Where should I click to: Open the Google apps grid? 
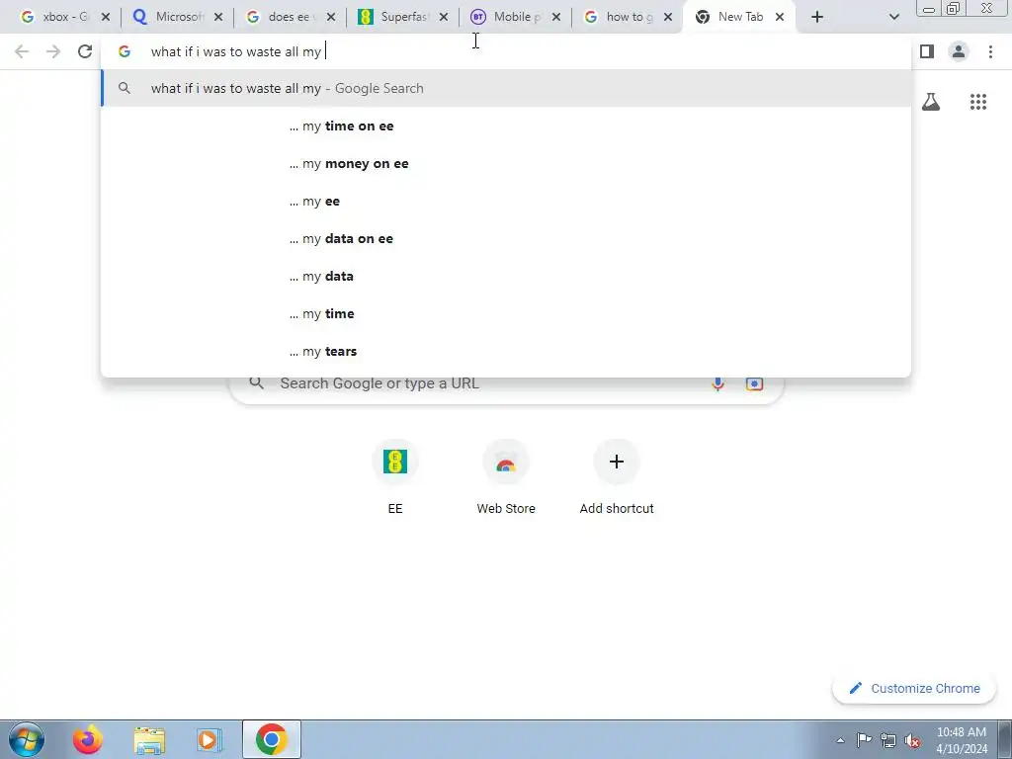(978, 102)
